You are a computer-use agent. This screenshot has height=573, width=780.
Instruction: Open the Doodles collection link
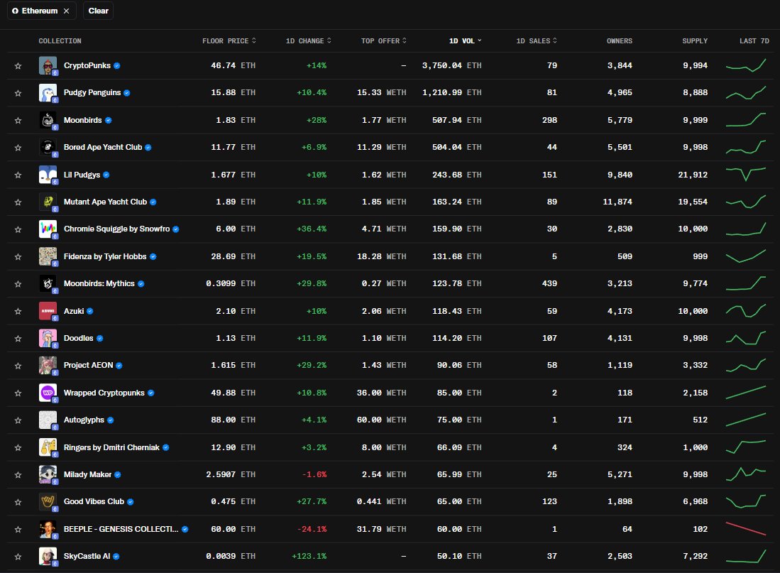pos(79,338)
